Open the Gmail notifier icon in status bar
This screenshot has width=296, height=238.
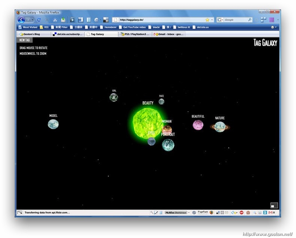click(270, 213)
